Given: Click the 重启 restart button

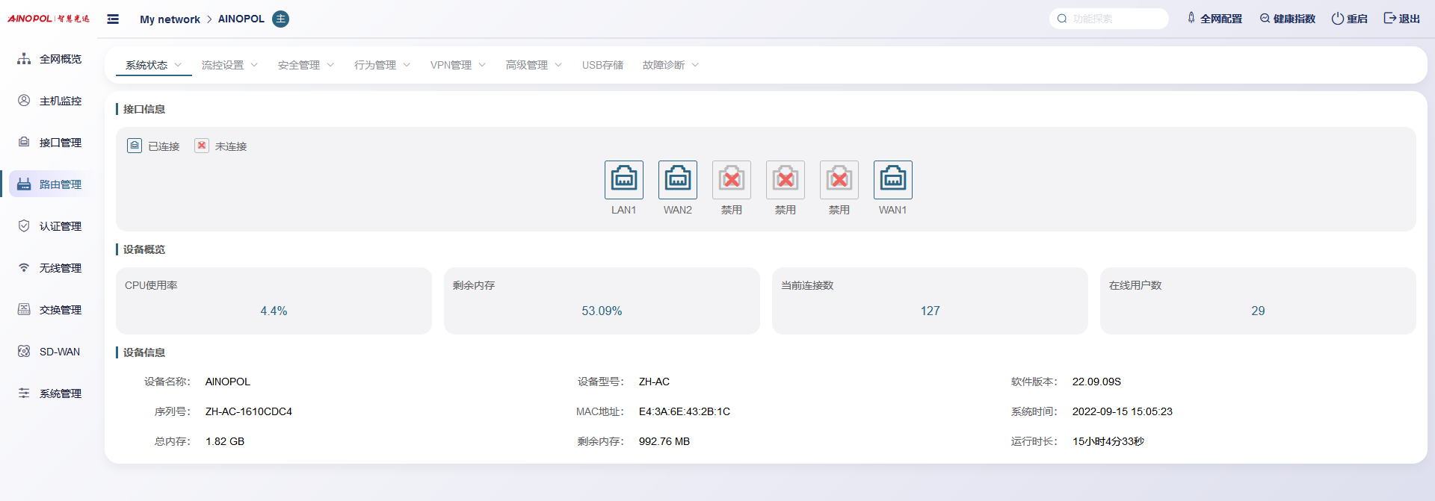Looking at the screenshot, I should click(x=1349, y=19).
